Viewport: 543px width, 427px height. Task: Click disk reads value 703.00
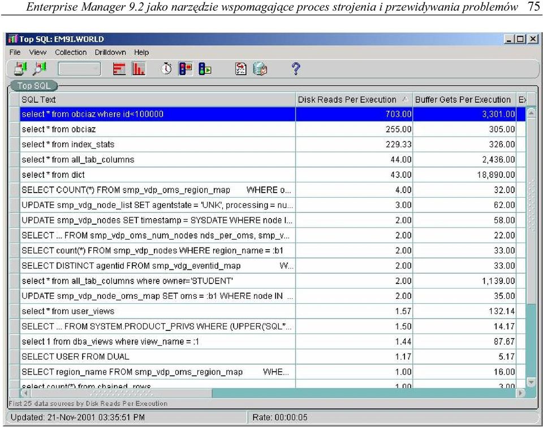coord(398,114)
